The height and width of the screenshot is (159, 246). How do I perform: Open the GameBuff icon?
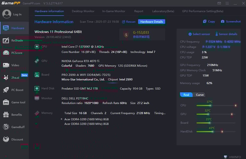6,127
